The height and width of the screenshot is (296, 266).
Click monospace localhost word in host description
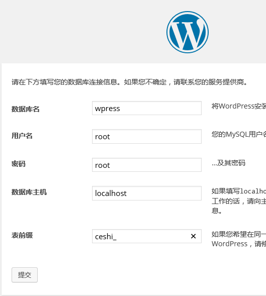253,191
